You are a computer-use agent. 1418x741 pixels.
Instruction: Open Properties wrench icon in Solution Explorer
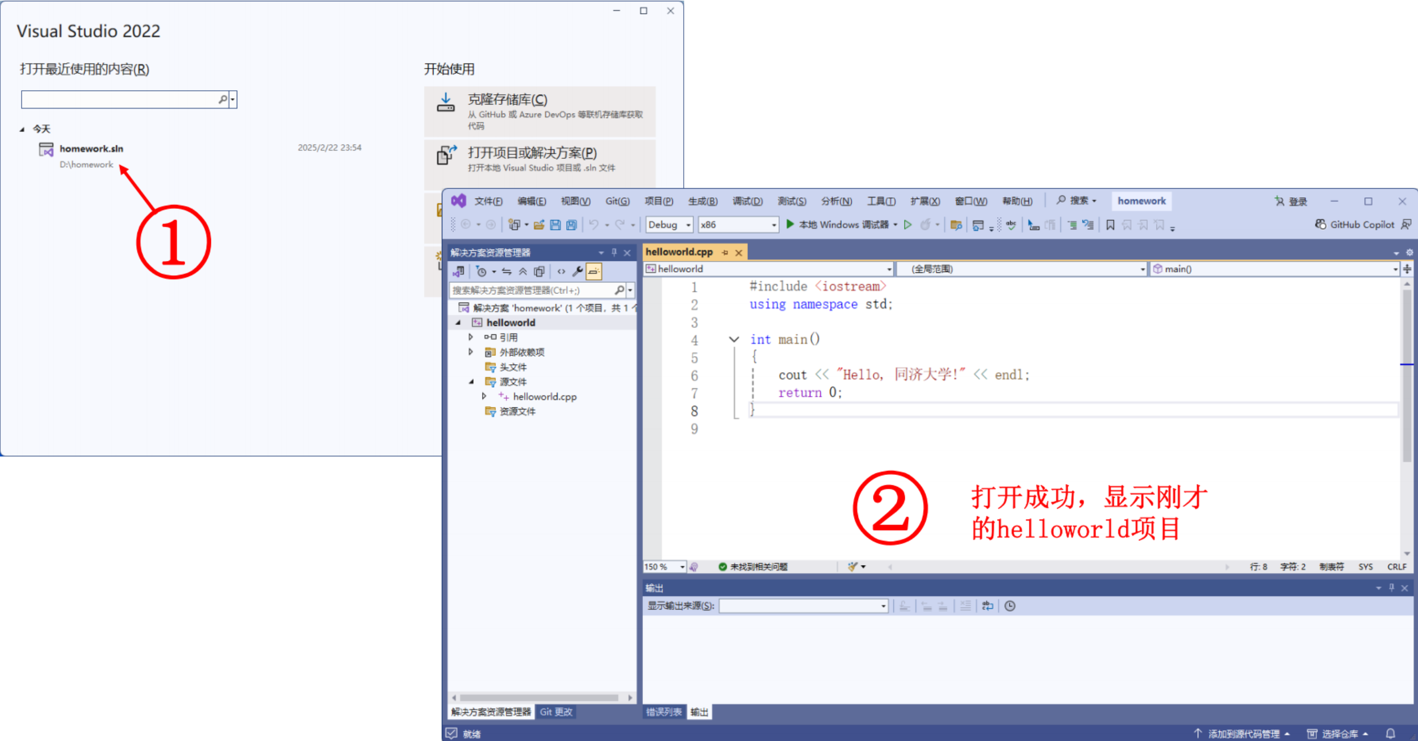(577, 272)
